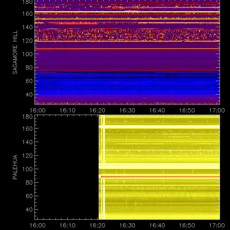
Task: Select 60 on the Palehua frequency axis
Action: [x=29, y=196]
